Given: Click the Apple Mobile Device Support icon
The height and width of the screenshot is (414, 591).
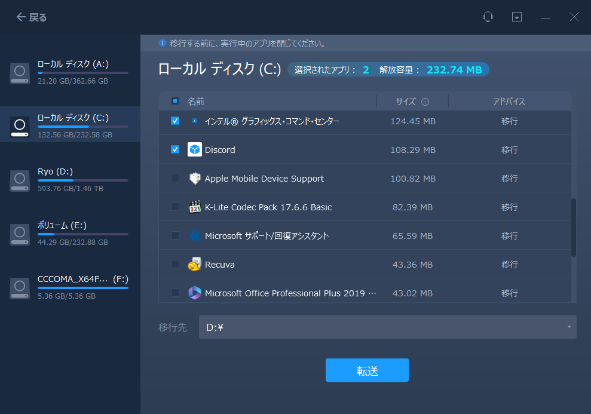Looking at the screenshot, I should [x=195, y=179].
